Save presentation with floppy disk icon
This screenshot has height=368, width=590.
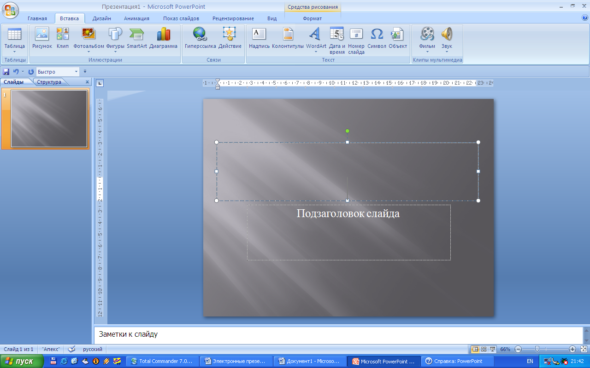pyautogui.click(x=6, y=72)
